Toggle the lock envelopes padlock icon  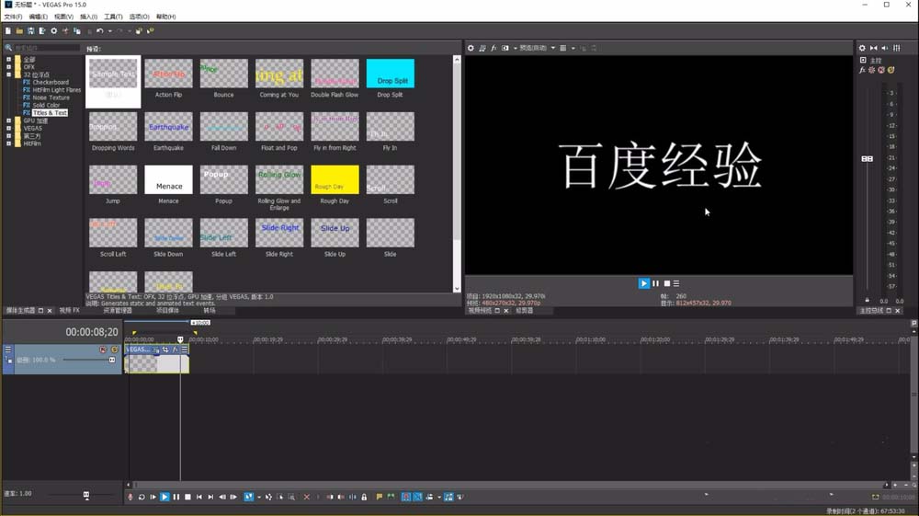click(x=364, y=497)
